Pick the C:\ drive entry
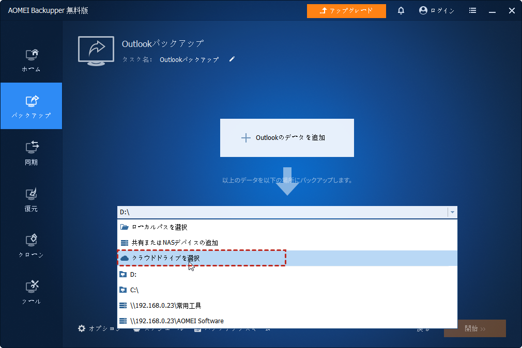The width and height of the screenshot is (522, 348). [x=287, y=290]
